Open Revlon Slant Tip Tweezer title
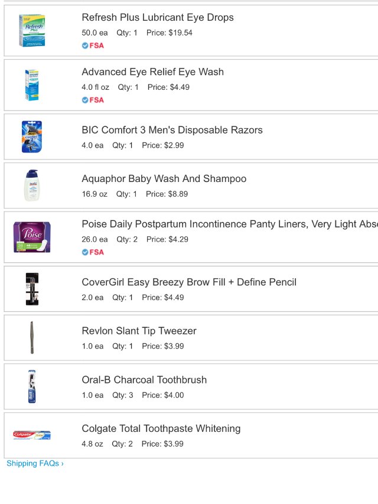Image resolution: width=378 pixels, height=504 pixels. pyautogui.click(x=139, y=331)
